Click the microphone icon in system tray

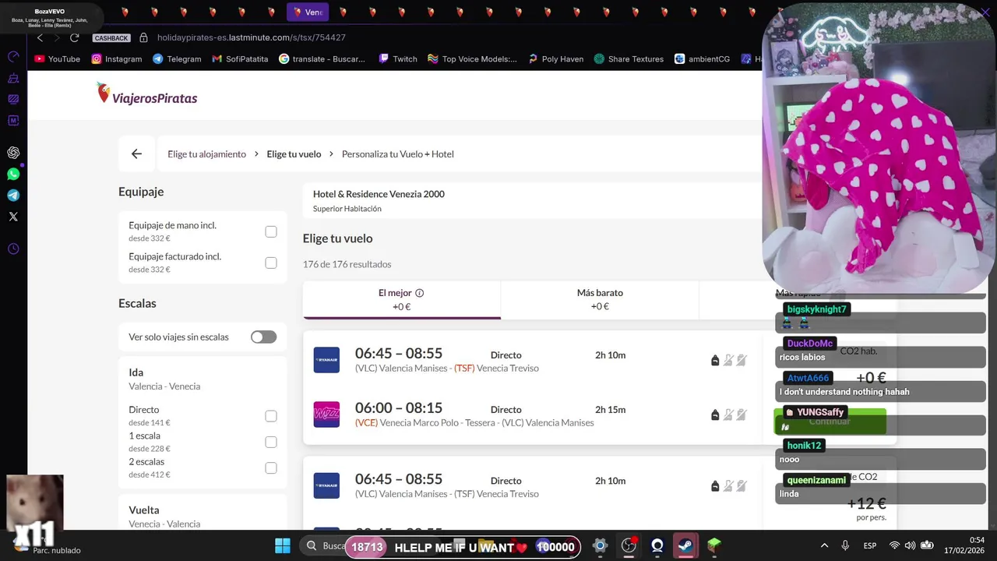tap(845, 545)
